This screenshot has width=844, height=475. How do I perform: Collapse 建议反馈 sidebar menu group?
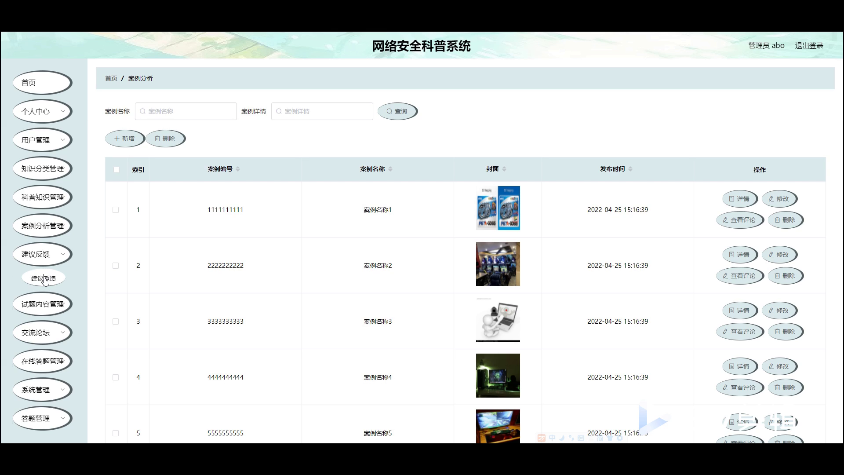click(x=42, y=254)
